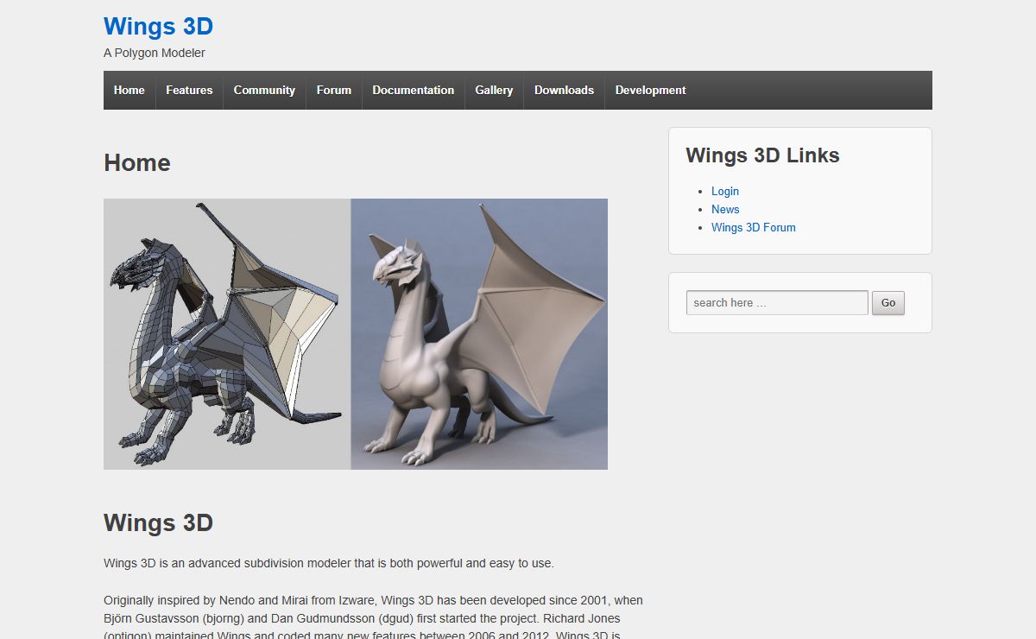1036x639 pixels.
Task: Click the 'Home' page heading
Action: click(x=137, y=162)
